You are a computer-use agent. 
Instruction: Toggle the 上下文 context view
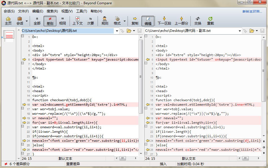click(78, 21)
